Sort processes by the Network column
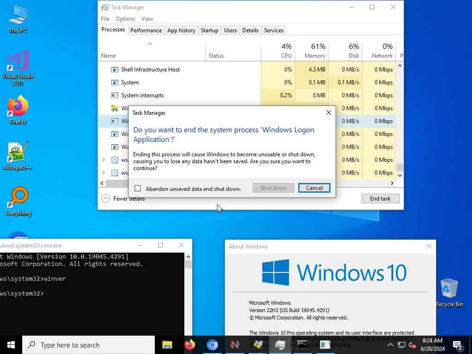The width and height of the screenshot is (472, 354). tap(379, 52)
